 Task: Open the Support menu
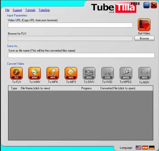tap(17, 10)
